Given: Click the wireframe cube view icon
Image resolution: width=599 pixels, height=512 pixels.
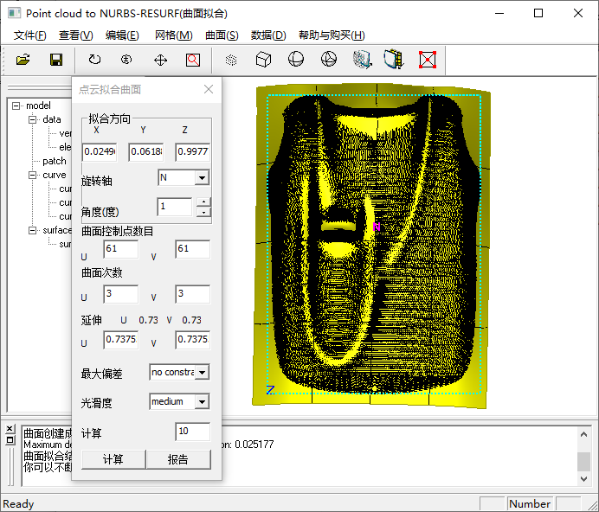Looking at the screenshot, I should click(x=264, y=60).
